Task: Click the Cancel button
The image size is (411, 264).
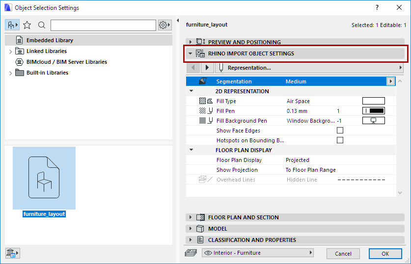Action: tap(343, 254)
